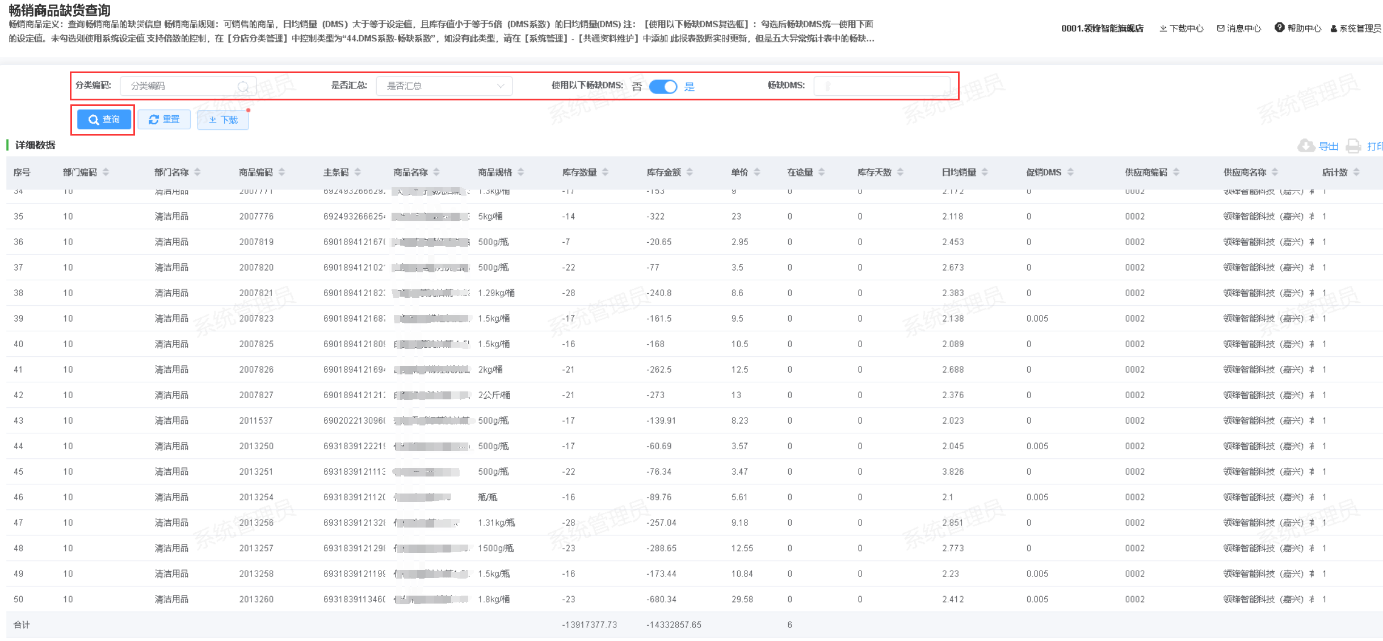Open the 消息中心 message center
Image resolution: width=1383 pixels, height=641 pixels.
[x=1239, y=28]
